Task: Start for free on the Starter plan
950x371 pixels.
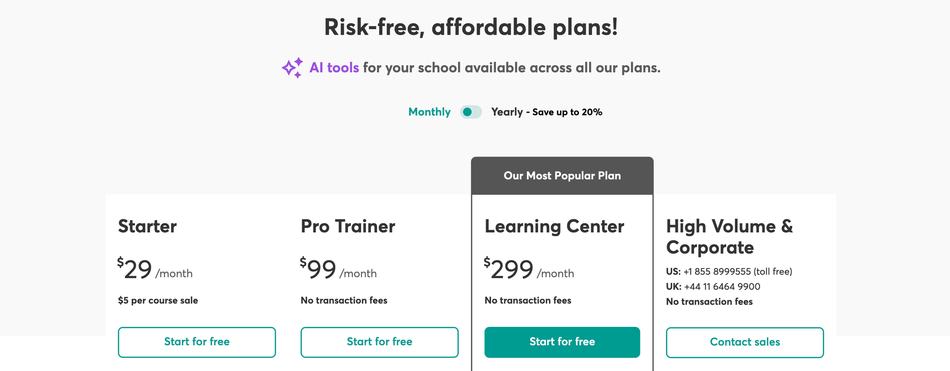Action: 197,342
